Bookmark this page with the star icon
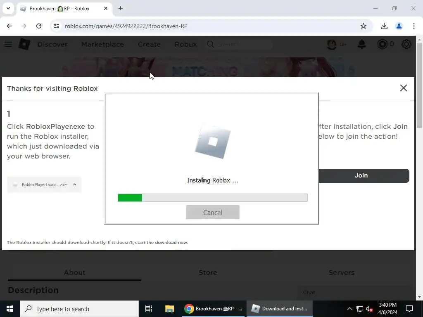 [364, 26]
